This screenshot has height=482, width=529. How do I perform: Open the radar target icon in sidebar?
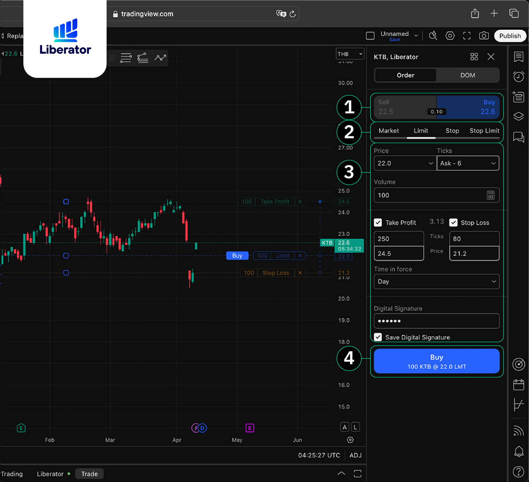[x=519, y=364]
